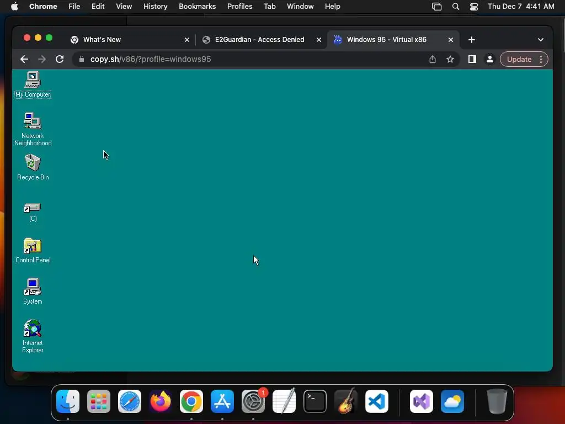Open Finder from the Dock
Image resolution: width=565 pixels, height=424 pixels.
tap(68, 401)
